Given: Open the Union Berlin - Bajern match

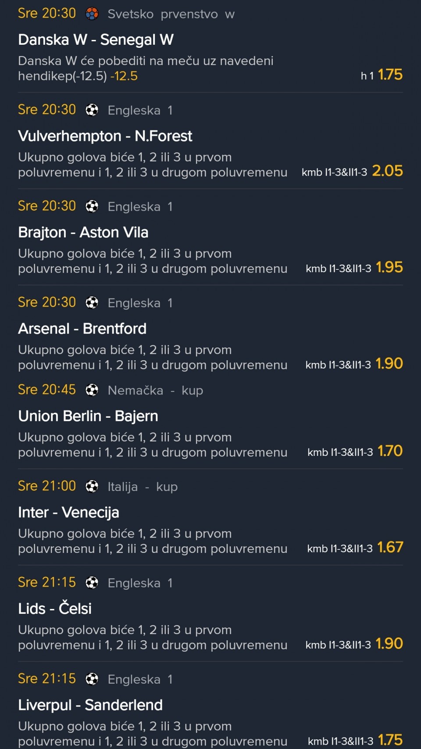Looking at the screenshot, I should [88, 416].
